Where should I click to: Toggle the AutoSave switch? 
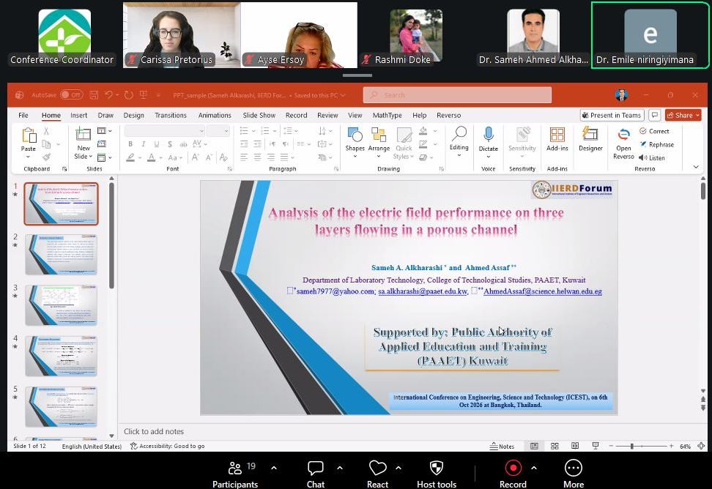(72, 95)
